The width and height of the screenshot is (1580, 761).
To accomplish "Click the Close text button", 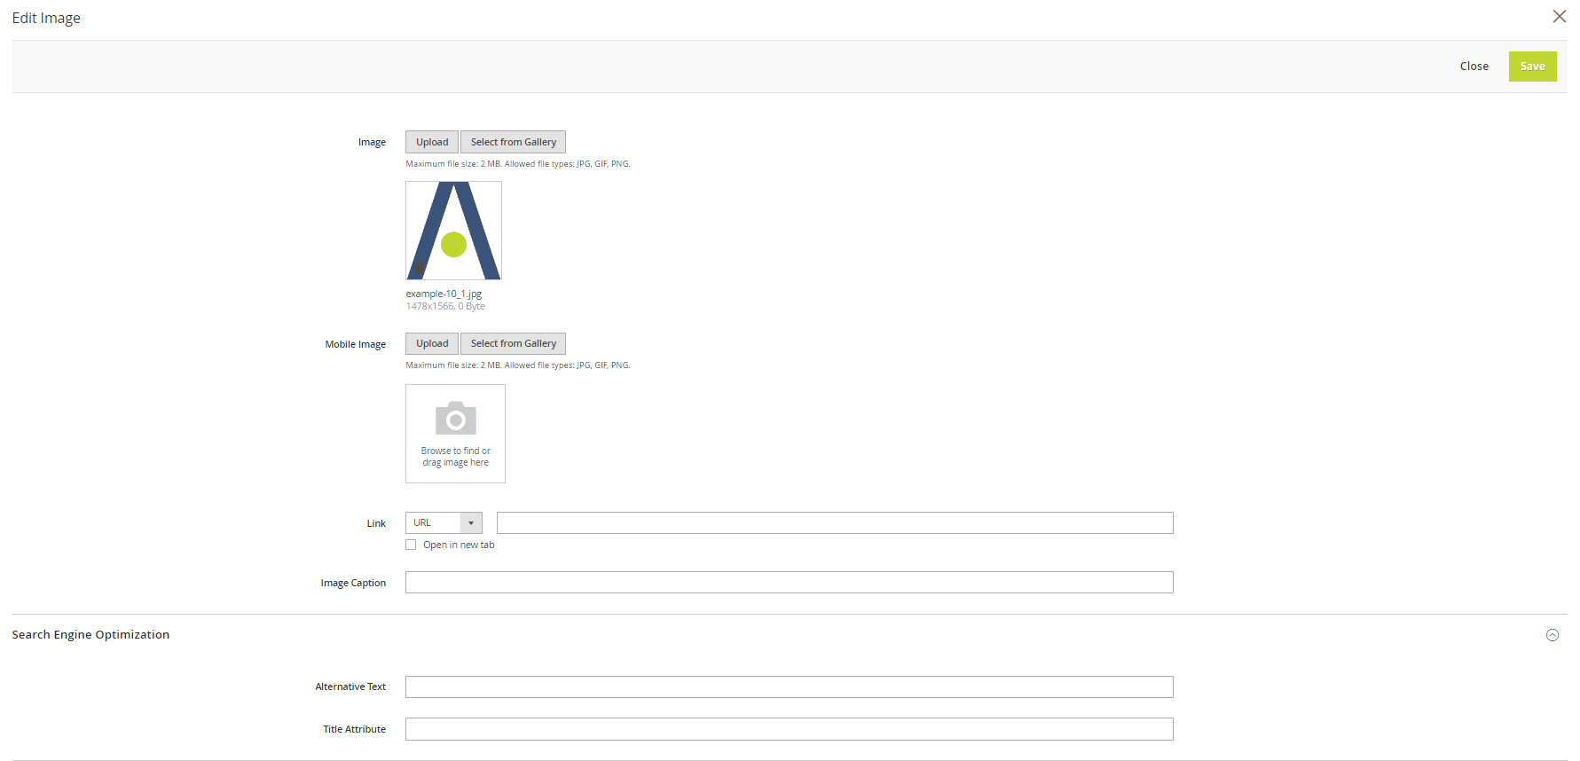I will pos(1474,67).
